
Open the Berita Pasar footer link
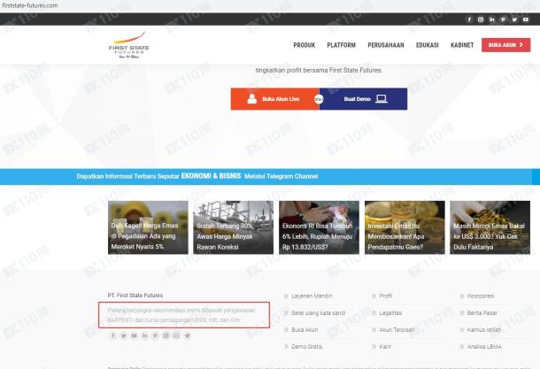[482, 313]
